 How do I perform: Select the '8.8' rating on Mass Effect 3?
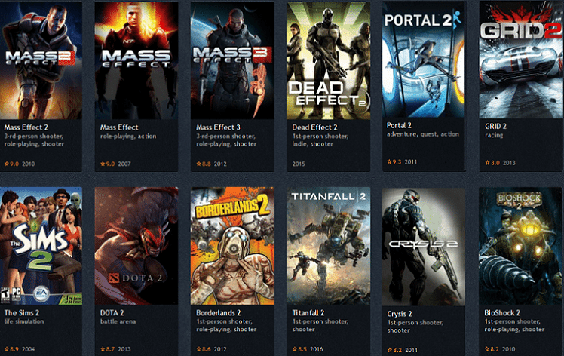[206, 164]
